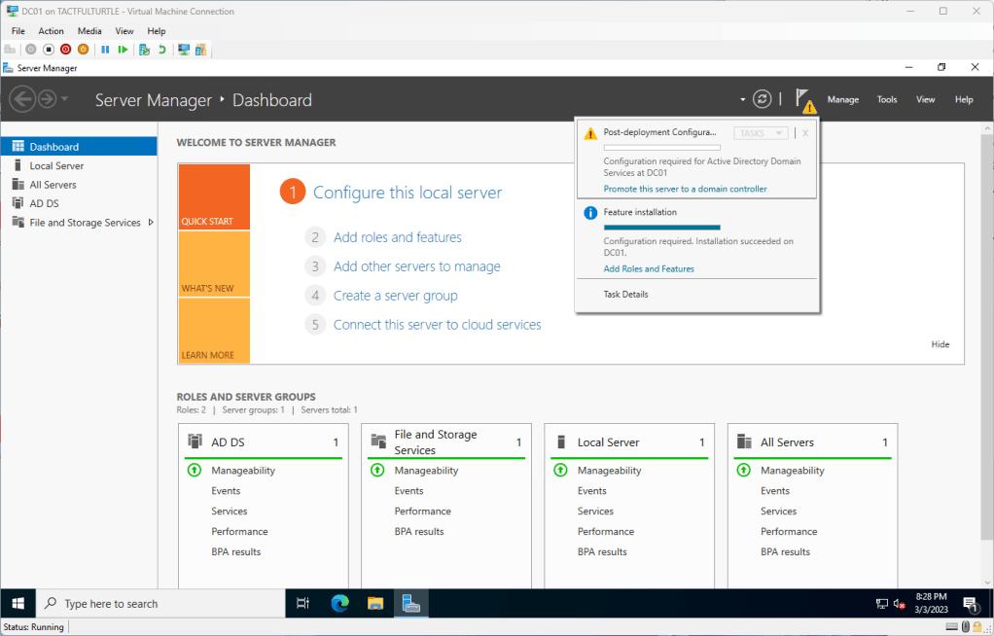The width and height of the screenshot is (994, 636).
Task: Open the Tools menu
Action: pos(886,99)
